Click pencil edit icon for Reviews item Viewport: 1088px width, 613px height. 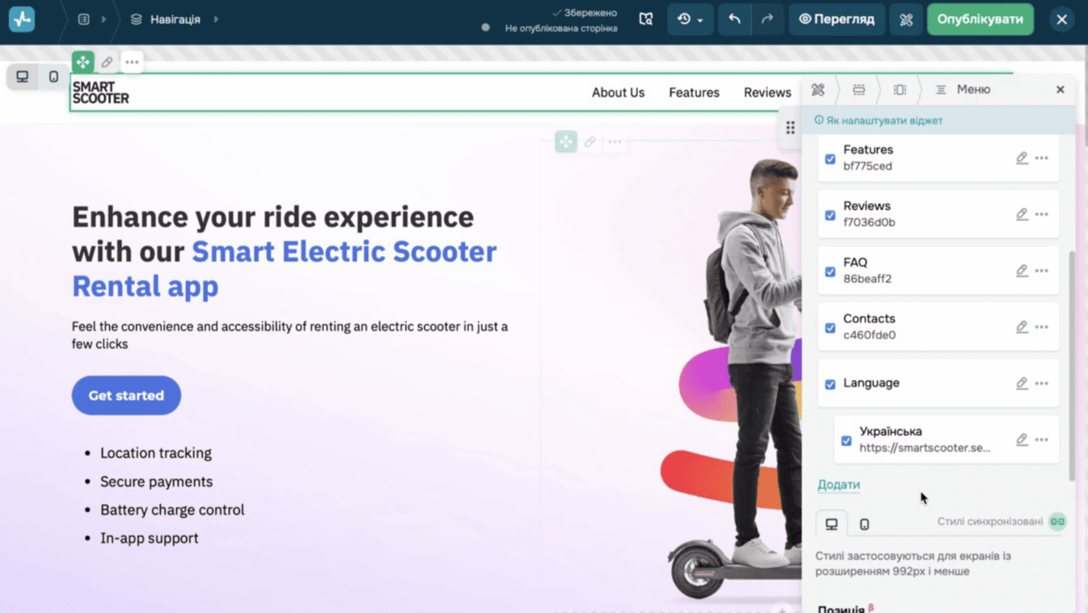click(x=1022, y=214)
